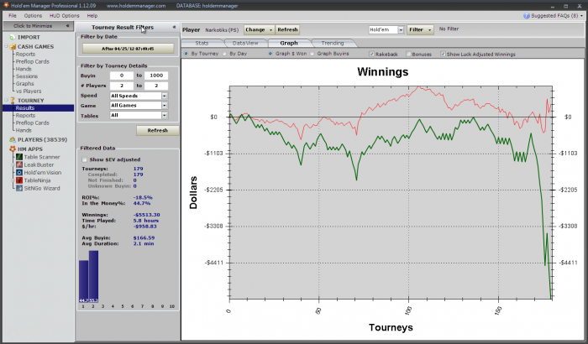The height and width of the screenshot is (344, 588).
Task: Open the Help menu
Action: [92, 16]
